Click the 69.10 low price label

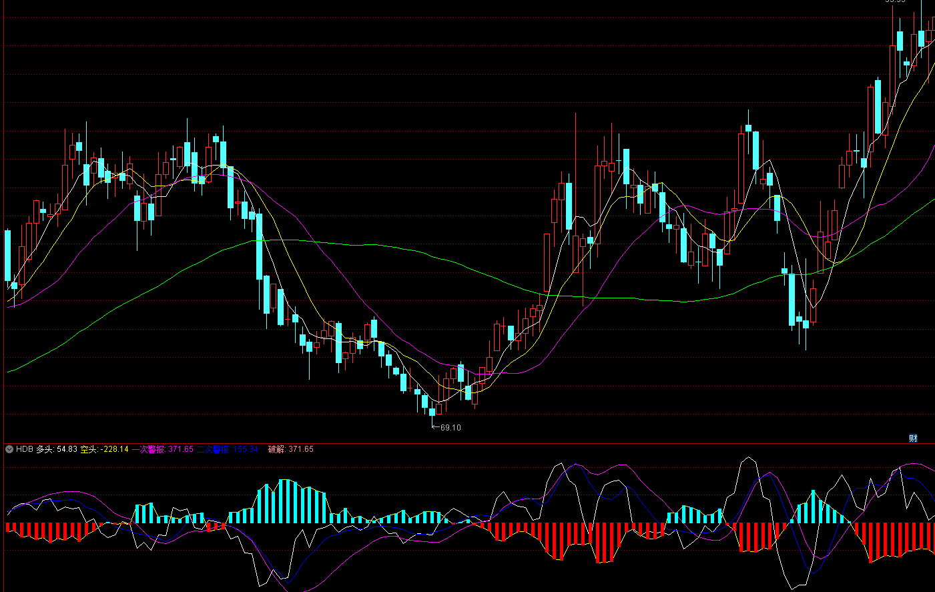click(450, 427)
